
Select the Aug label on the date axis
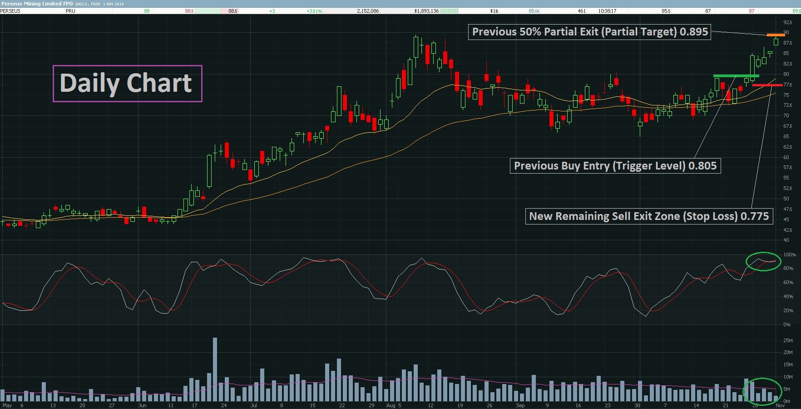pyautogui.click(x=391, y=405)
